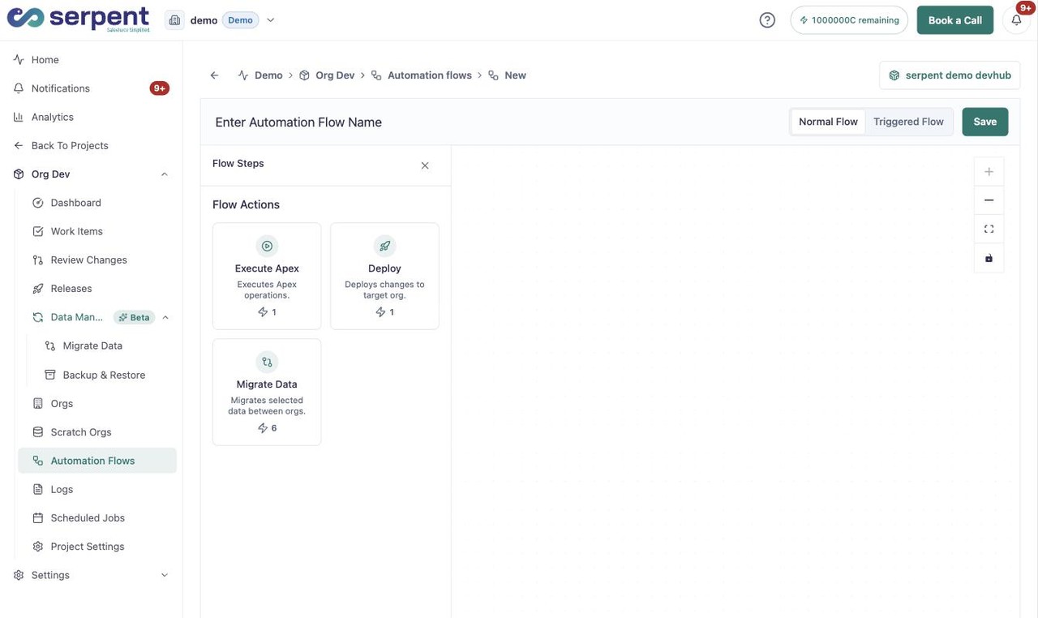
Task: Click the Scratch Orgs database icon
Action: click(x=37, y=432)
